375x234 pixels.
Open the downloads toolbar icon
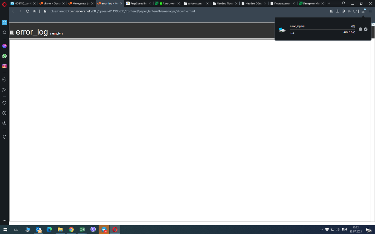pos(363,11)
